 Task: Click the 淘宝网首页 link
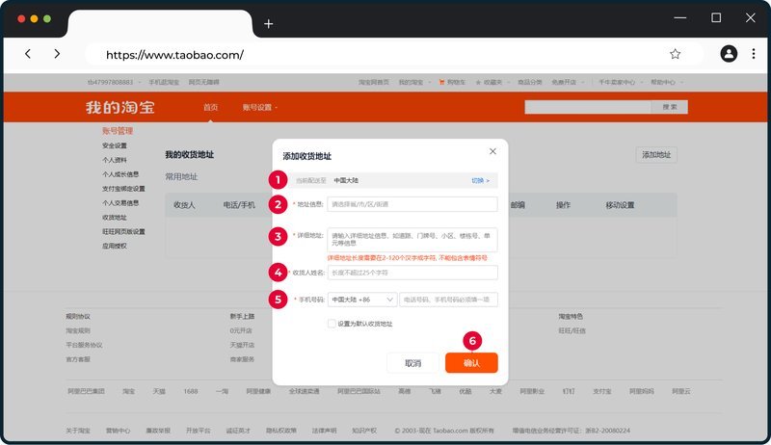coord(374,82)
